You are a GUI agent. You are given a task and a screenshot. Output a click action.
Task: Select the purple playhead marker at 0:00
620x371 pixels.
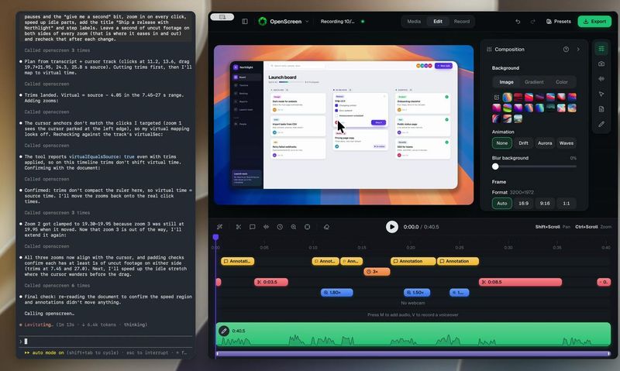(215, 237)
